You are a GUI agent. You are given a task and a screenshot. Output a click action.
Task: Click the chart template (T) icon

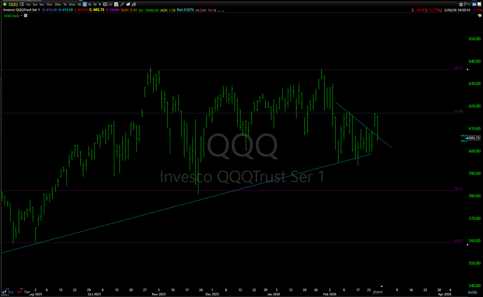(x=105, y=4)
